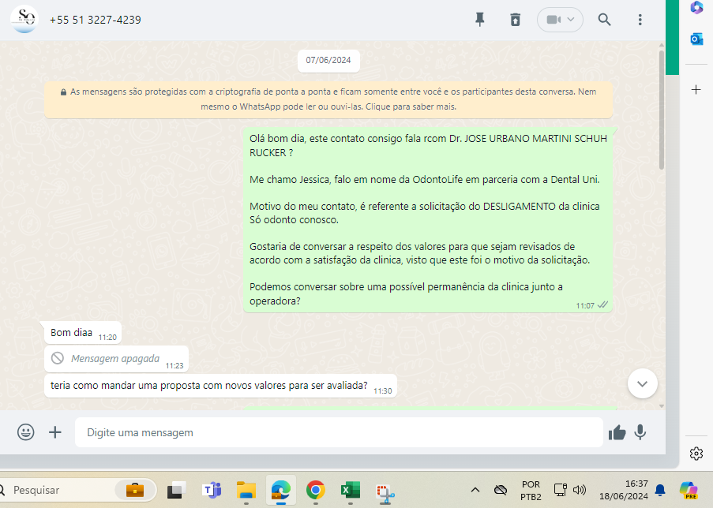
Task: Send the thumbs-up reaction
Action: [617, 432]
